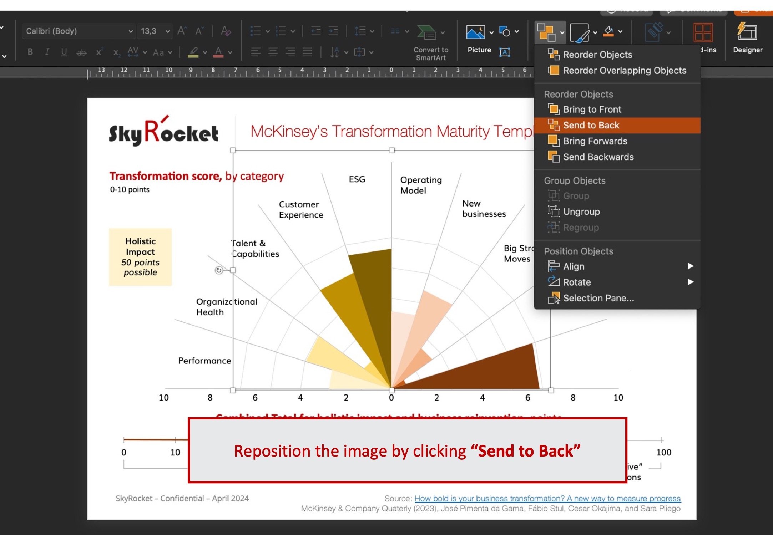Image resolution: width=773 pixels, height=535 pixels.
Task: Select the Holistic Impact yellow text box
Action: (140, 257)
